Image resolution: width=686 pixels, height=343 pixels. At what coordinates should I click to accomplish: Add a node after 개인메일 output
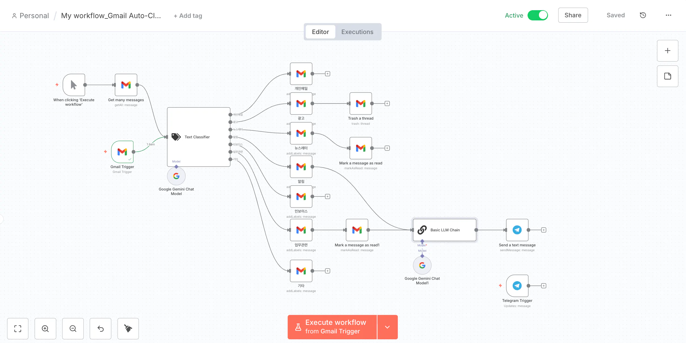click(328, 74)
